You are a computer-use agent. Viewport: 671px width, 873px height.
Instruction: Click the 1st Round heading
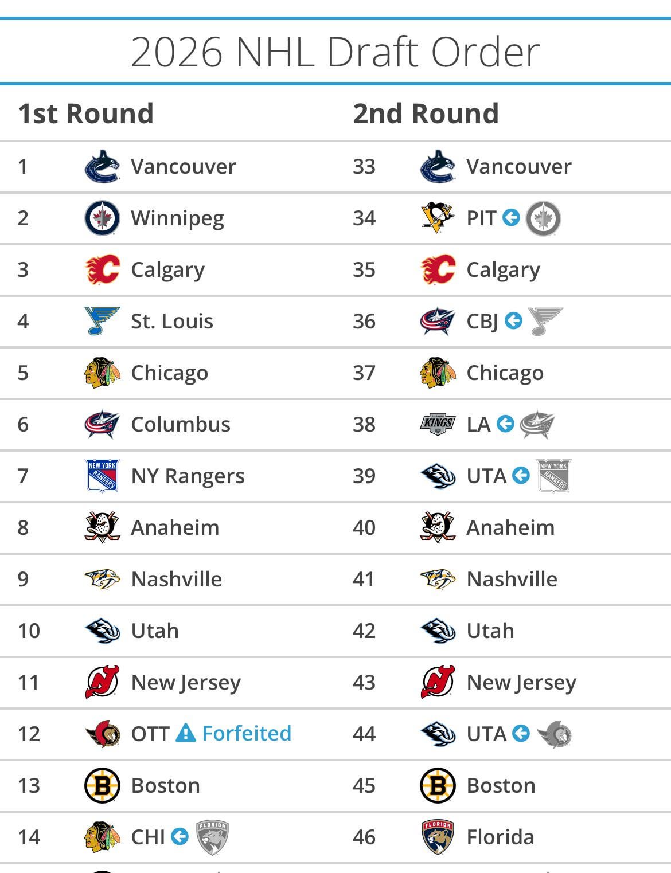[86, 113]
